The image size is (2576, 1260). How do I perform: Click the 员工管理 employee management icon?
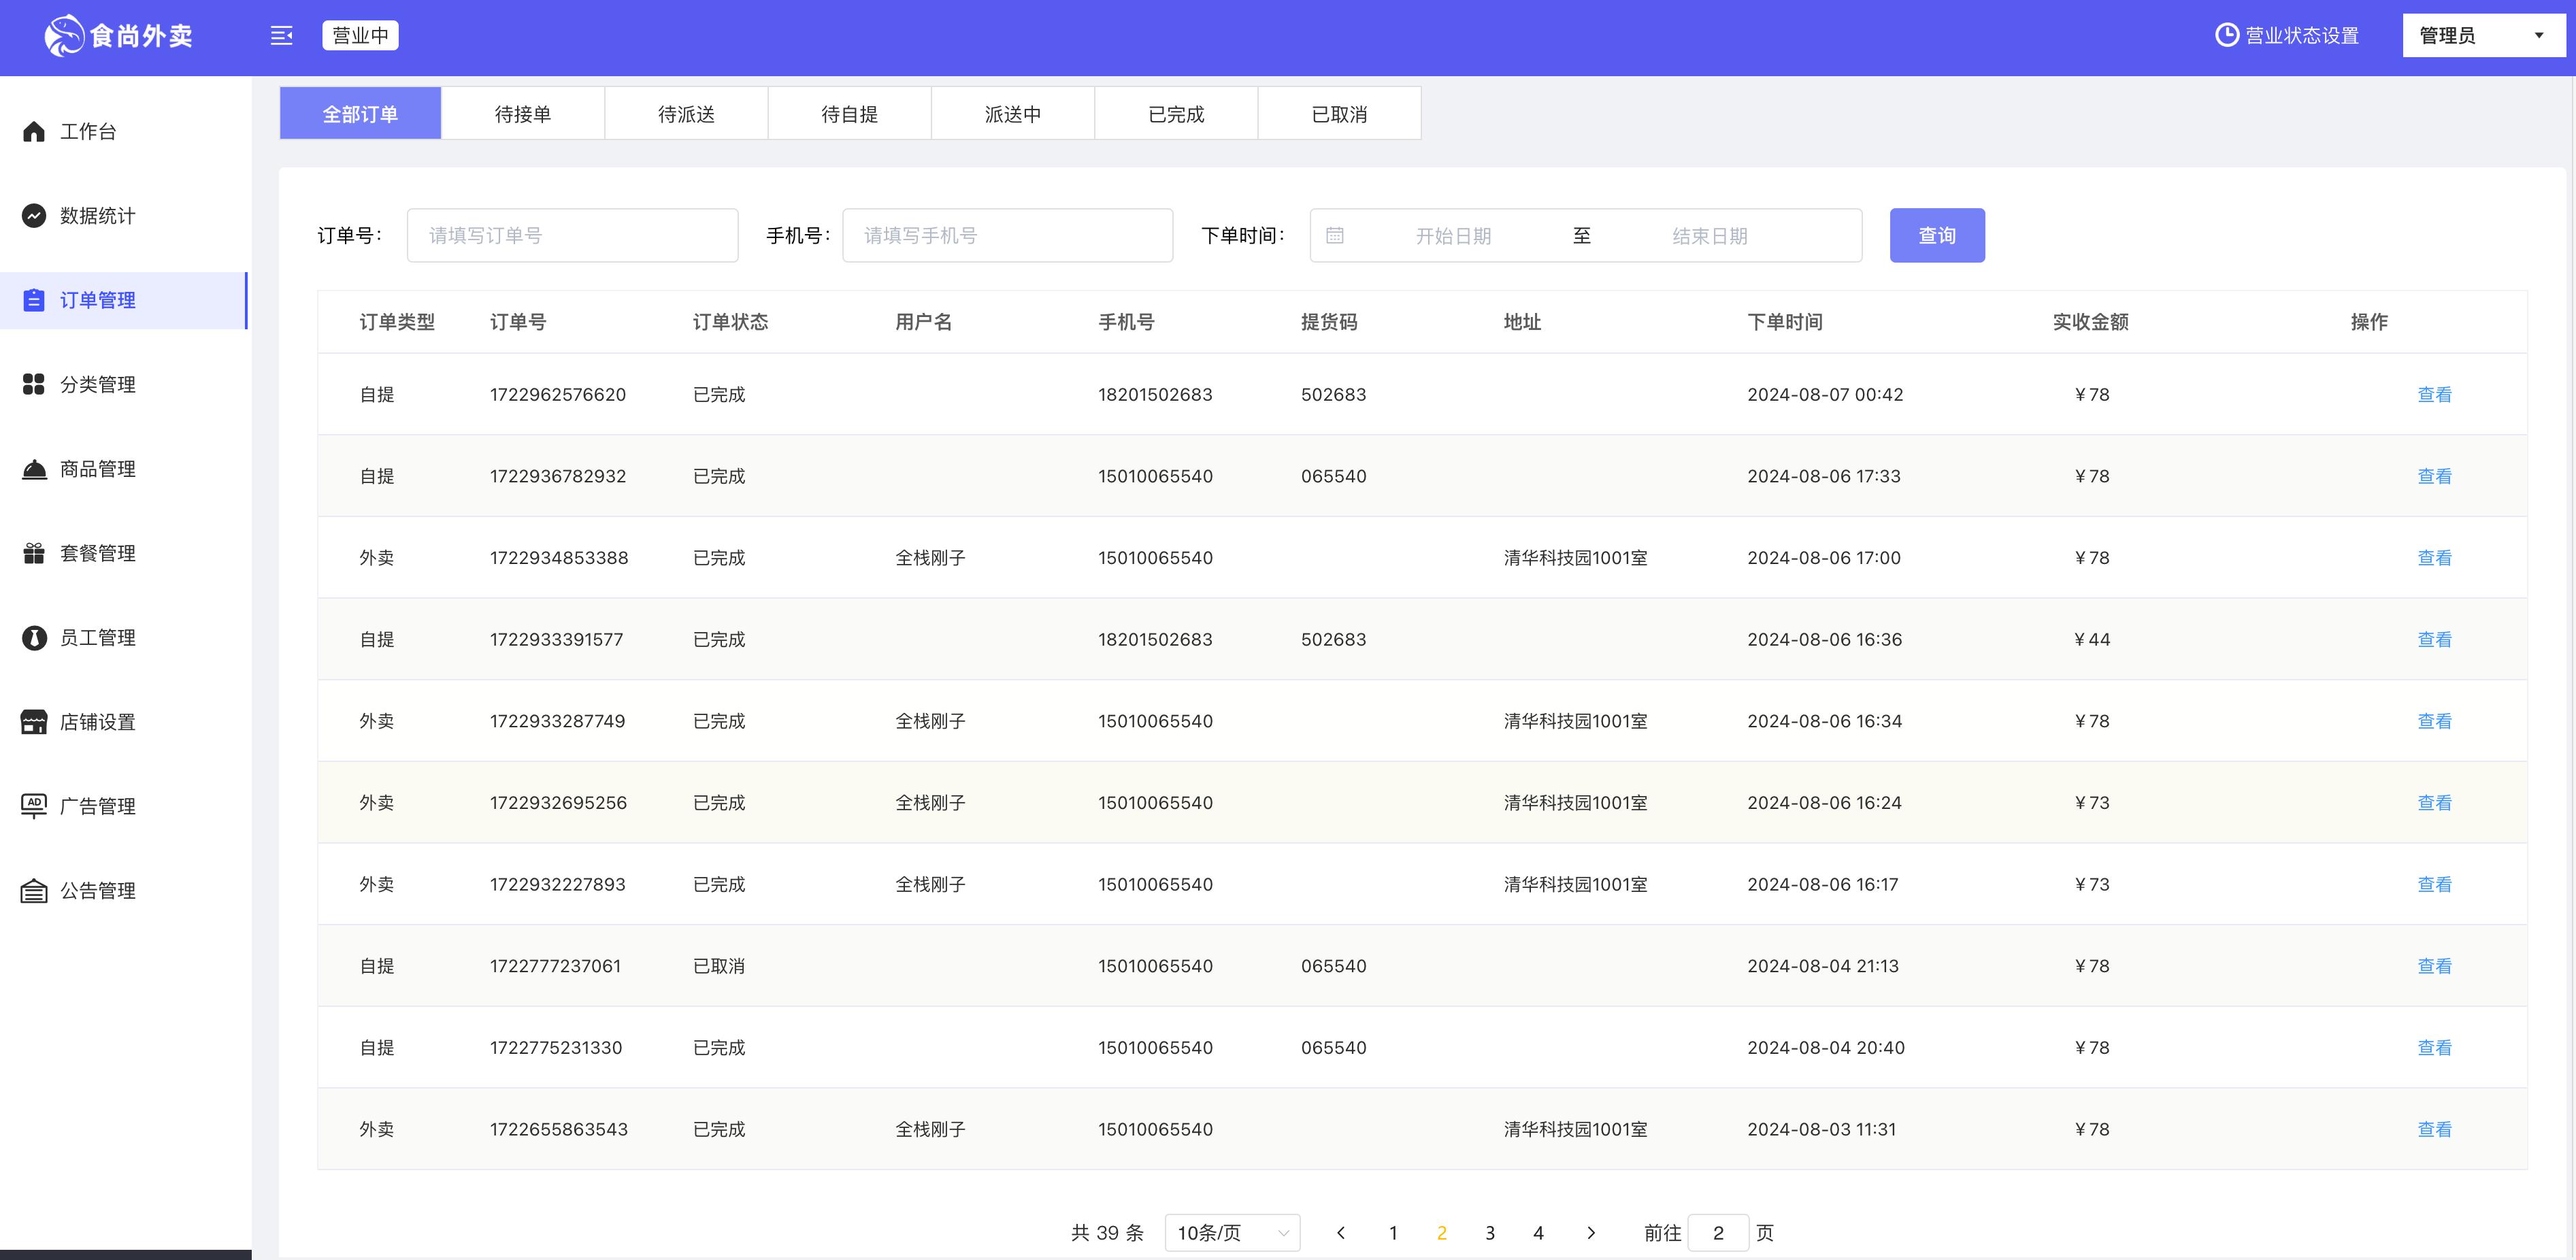point(33,637)
